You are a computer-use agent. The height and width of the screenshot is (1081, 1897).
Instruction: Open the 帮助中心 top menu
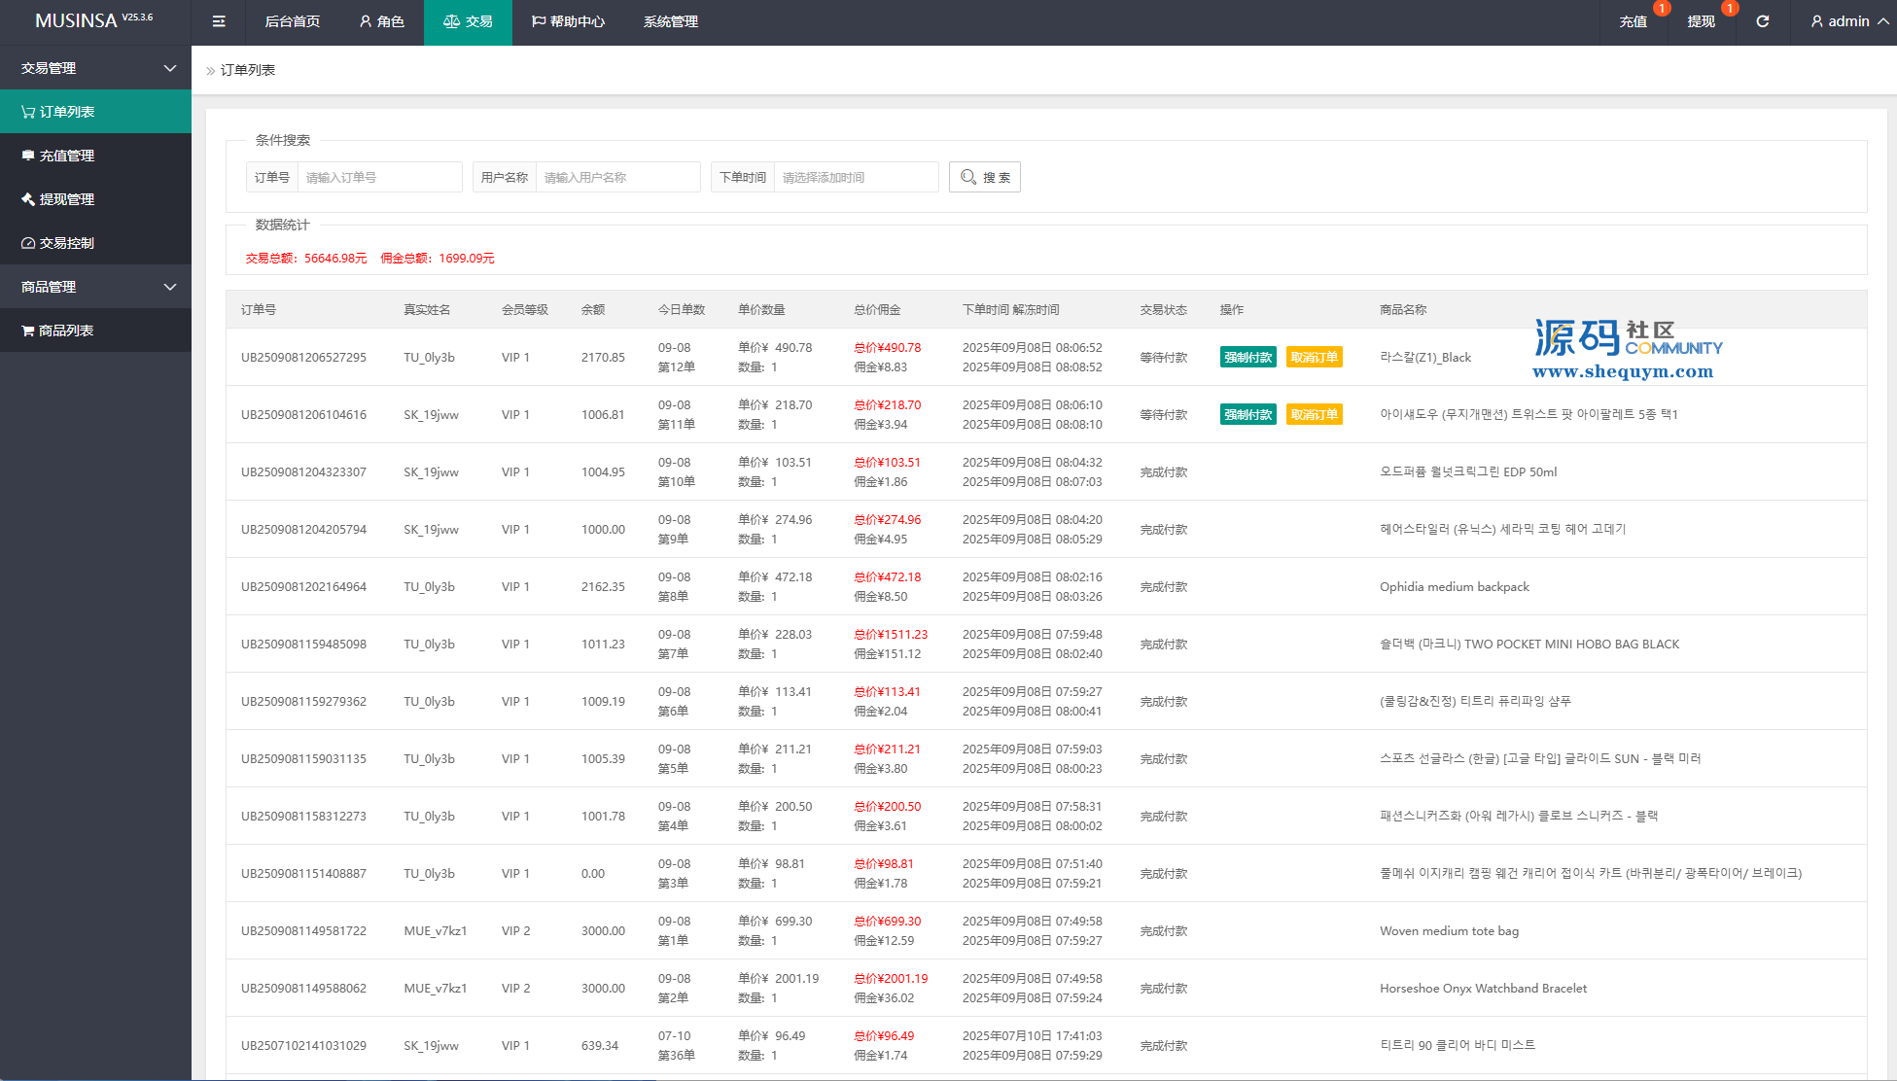point(568,21)
